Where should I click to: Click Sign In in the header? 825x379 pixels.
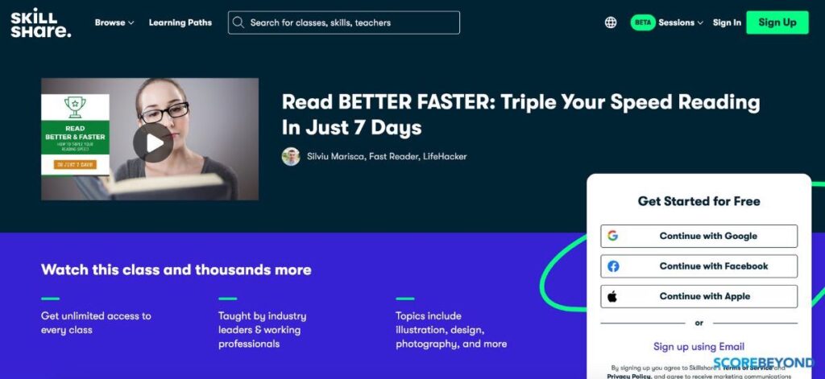coord(727,23)
